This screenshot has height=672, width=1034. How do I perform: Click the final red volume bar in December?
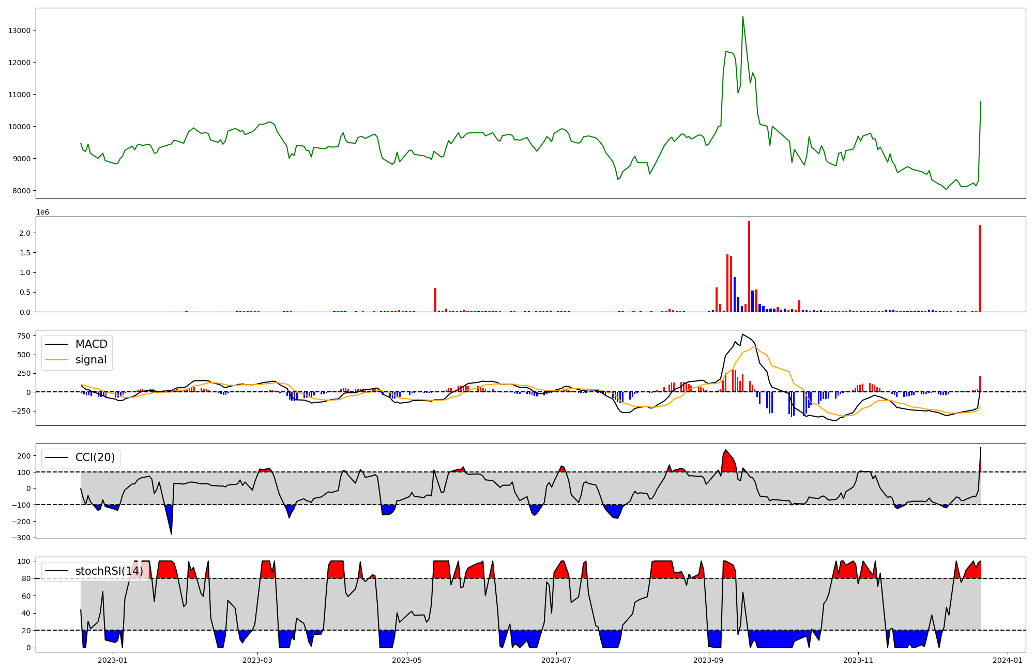click(x=979, y=269)
